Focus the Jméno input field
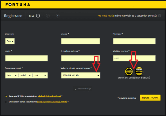Viewport: 166px width, 116px height. coord(80,41)
